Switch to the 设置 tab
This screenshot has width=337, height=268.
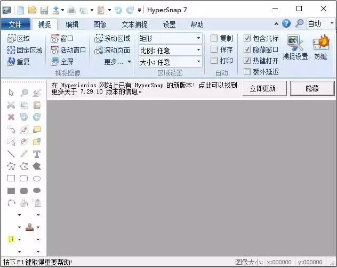170,24
